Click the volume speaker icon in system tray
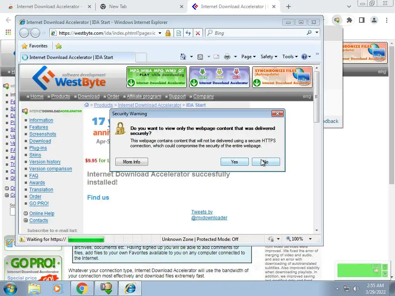Screen dimensions: 395x296 click(356, 289)
